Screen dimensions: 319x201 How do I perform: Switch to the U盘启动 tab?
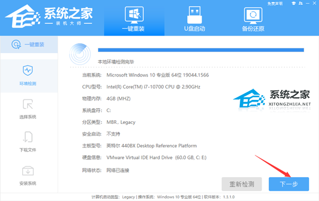(195, 19)
